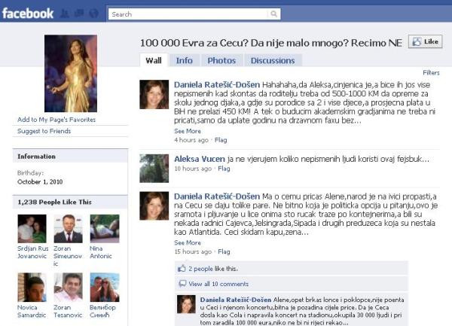Click the Information section header

click(70, 157)
